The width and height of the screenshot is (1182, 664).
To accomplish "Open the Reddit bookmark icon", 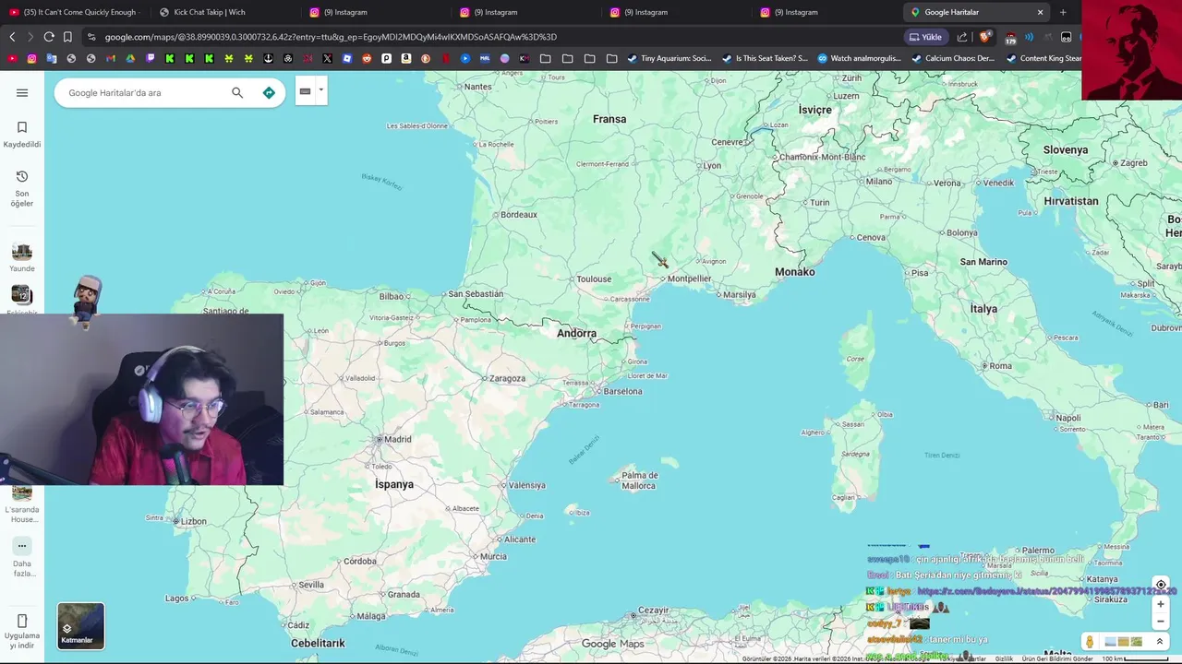I will click(x=367, y=58).
